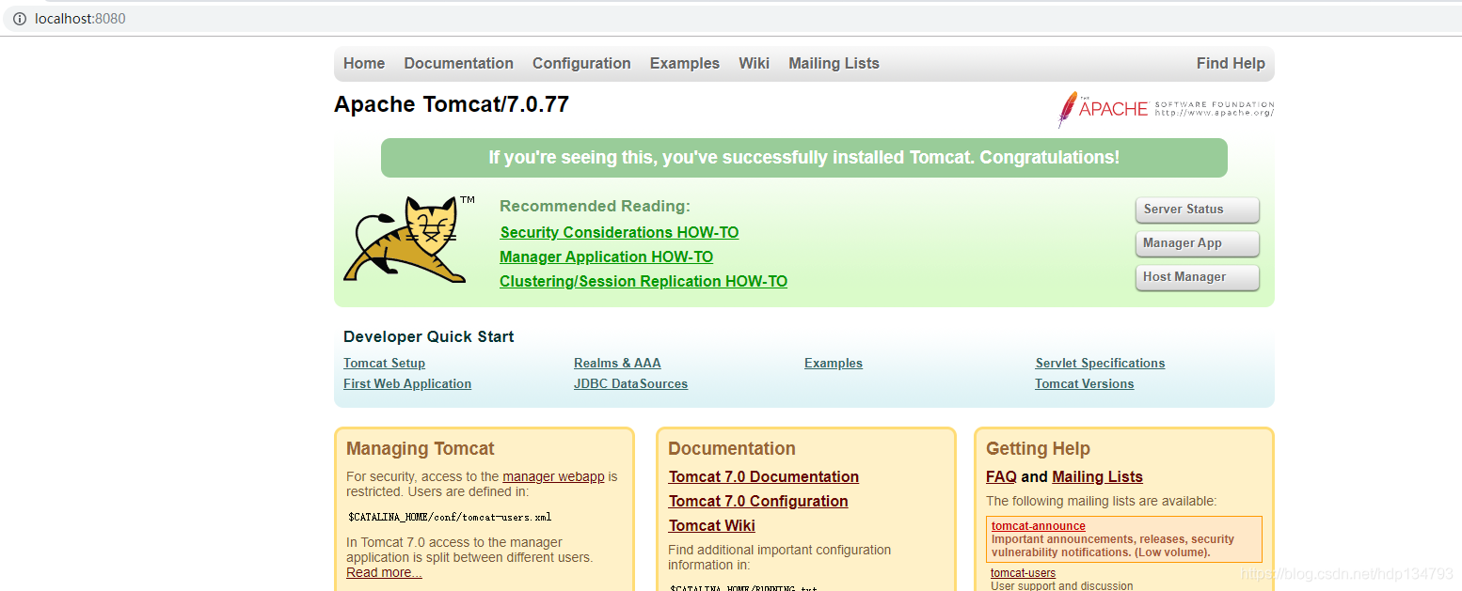Image resolution: width=1462 pixels, height=591 pixels.
Task: Click the Server Status button
Action: 1197,210
